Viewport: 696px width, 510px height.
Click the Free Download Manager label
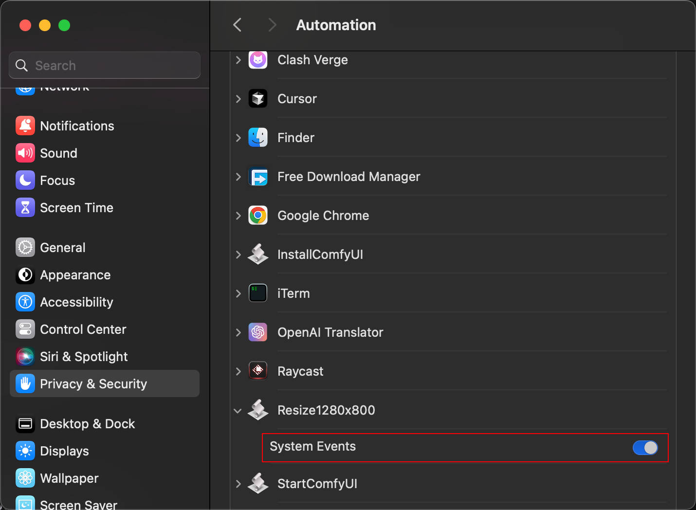pyautogui.click(x=348, y=177)
